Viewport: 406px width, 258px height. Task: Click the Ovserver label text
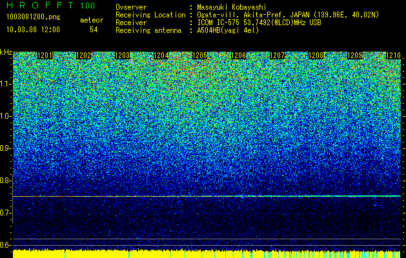(x=131, y=7)
